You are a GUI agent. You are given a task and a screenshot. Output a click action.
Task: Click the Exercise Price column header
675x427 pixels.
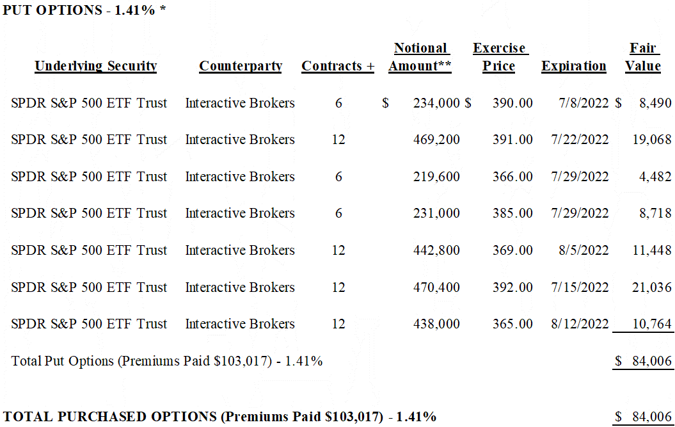(499, 58)
